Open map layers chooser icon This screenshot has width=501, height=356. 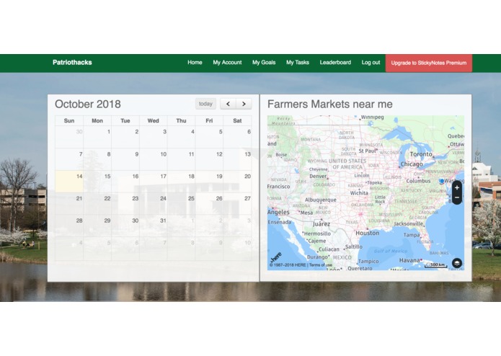pos(457,263)
